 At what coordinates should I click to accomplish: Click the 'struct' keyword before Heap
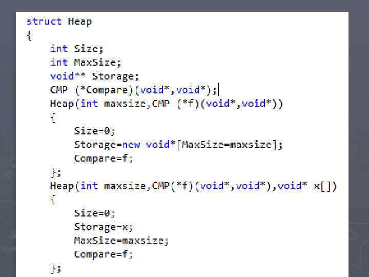click(x=44, y=22)
